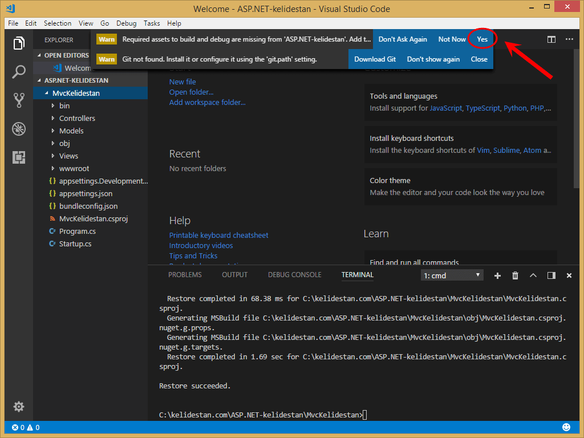Open Introductory videos link
Viewport: 584px width, 438px height.
[x=201, y=246]
